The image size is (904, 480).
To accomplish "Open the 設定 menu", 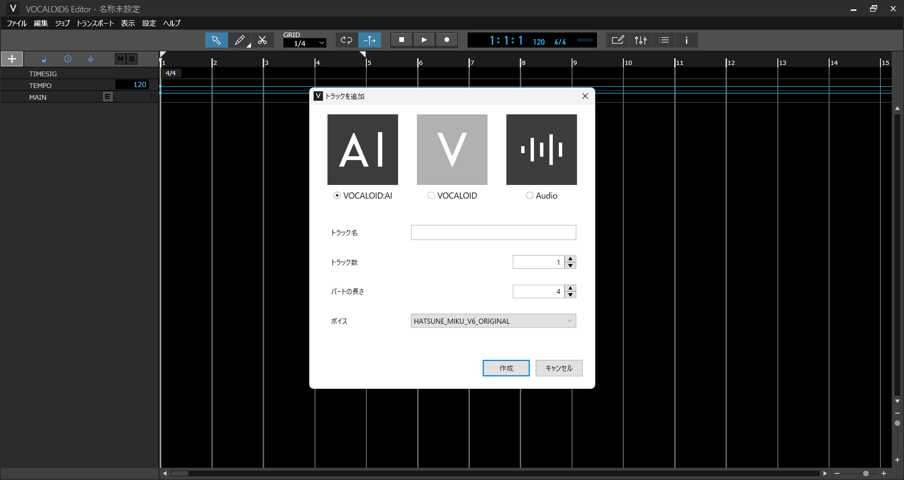I will point(149,23).
